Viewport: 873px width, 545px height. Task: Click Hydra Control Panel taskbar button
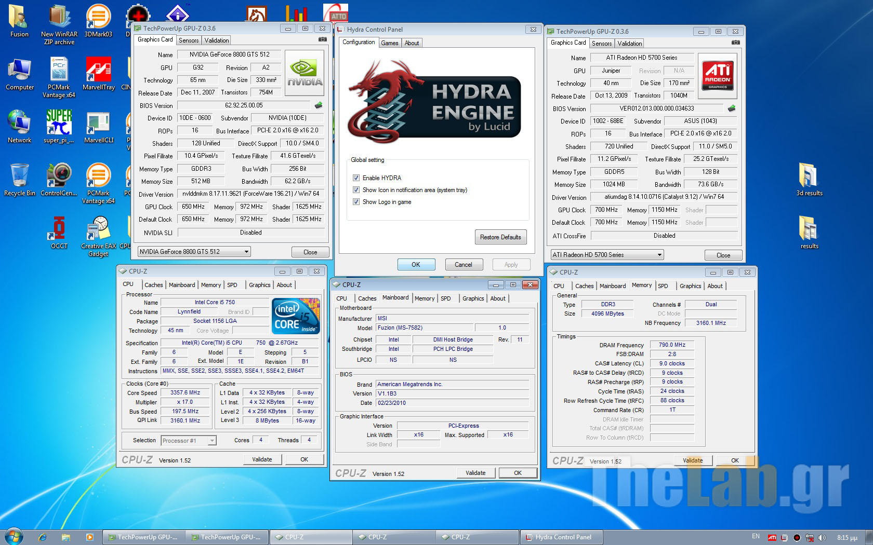pyautogui.click(x=561, y=537)
